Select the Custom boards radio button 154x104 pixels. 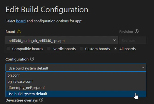click(x=81, y=49)
